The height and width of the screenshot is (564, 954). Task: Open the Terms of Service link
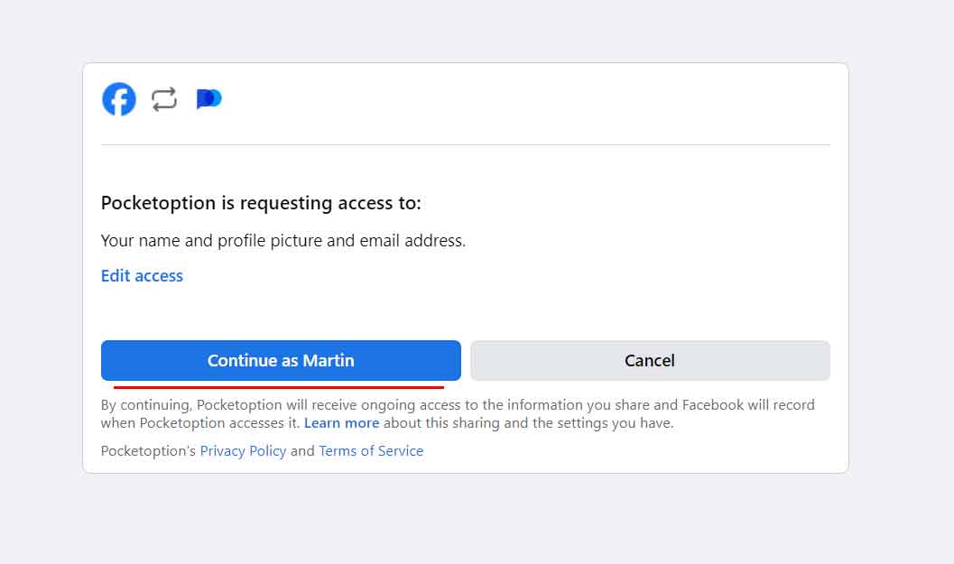371,451
